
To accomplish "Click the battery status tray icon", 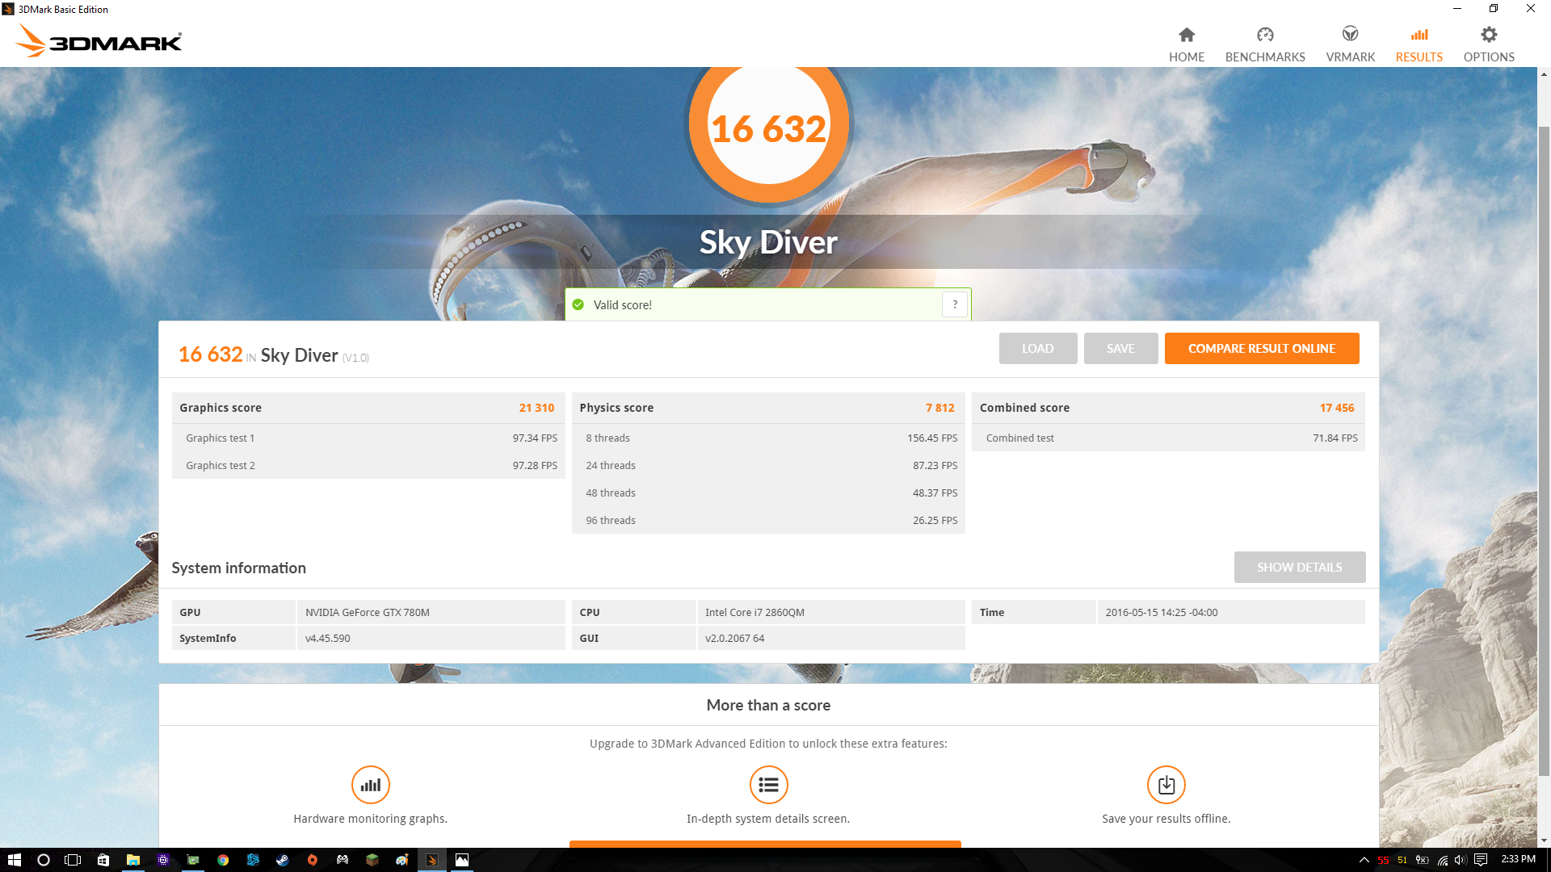I will [1423, 860].
